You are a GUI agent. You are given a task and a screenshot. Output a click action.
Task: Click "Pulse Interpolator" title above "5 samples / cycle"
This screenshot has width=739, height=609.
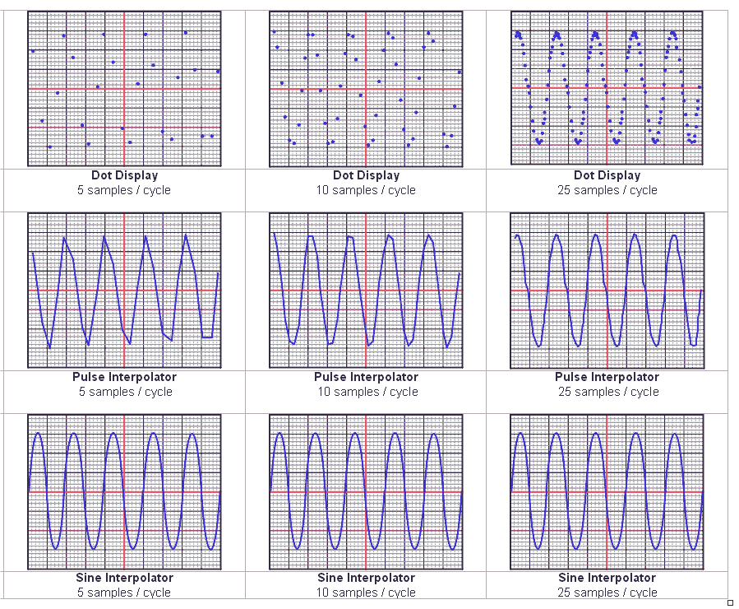(x=124, y=377)
